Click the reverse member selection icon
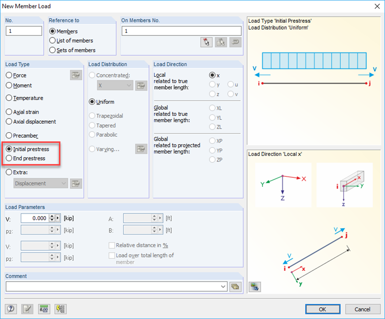Viewport: 385px width, 319px height. point(236,42)
